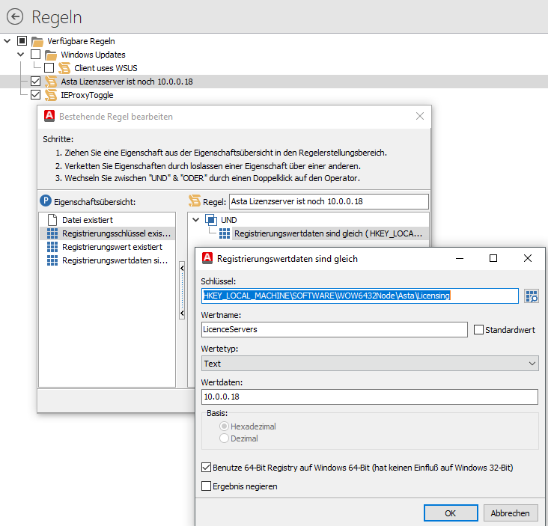Enable the Standardwert checkbox
The height and width of the screenshot is (526, 548).
tap(479, 330)
